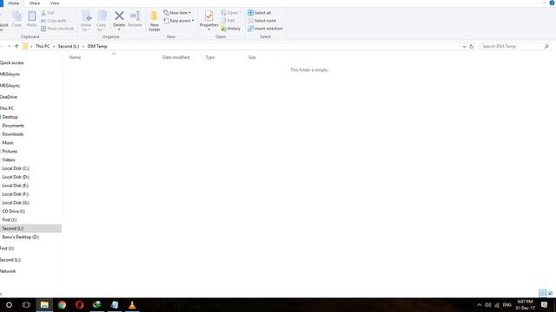Sort by Date modified column header
The width and height of the screenshot is (556, 312).
coord(175,57)
